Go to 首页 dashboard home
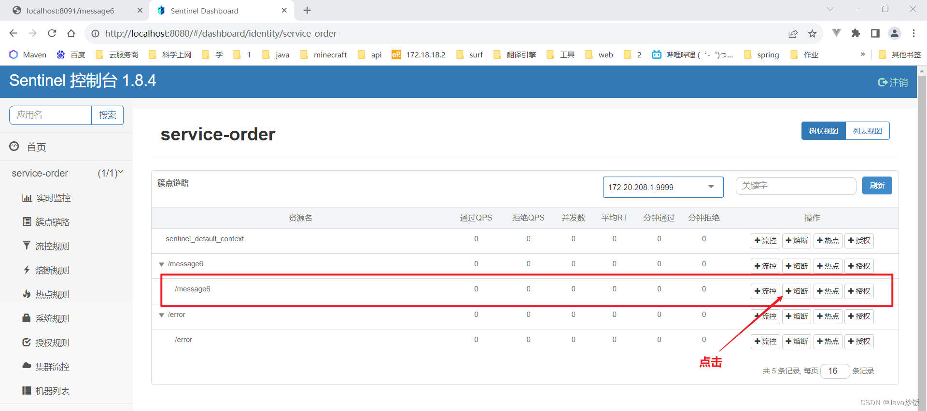The image size is (927, 411). click(x=28, y=147)
